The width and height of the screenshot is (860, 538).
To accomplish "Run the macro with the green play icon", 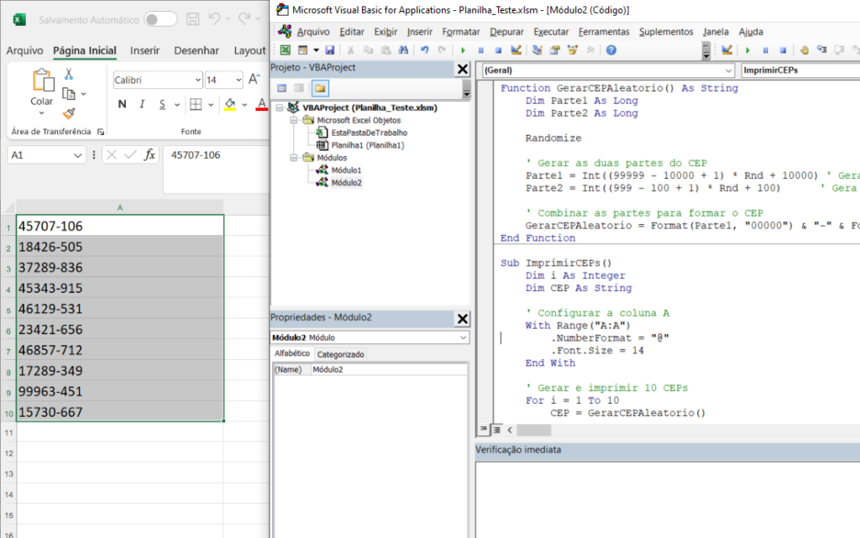I will [464, 50].
